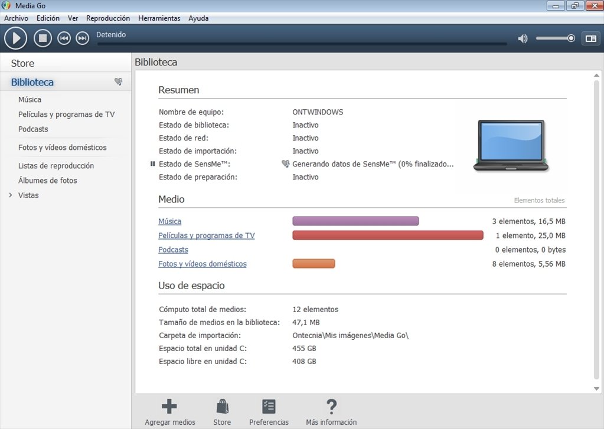Click the SensMe heart icon beside Biblioteca
This screenshot has height=429, width=604.
click(119, 81)
